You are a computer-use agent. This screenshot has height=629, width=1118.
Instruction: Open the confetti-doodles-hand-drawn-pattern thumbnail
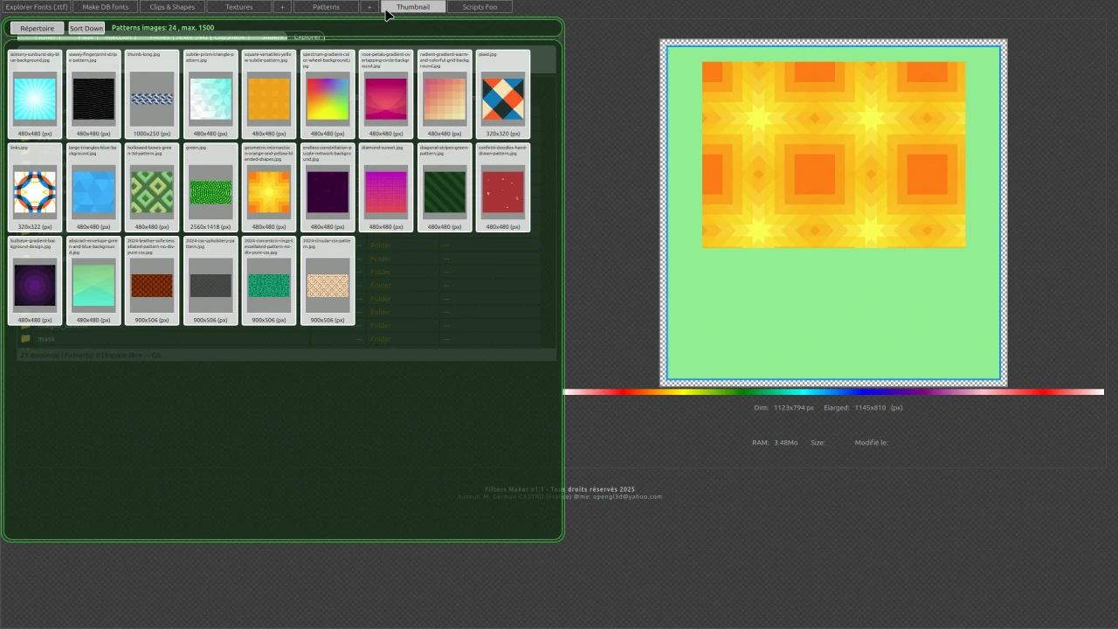click(502, 190)
